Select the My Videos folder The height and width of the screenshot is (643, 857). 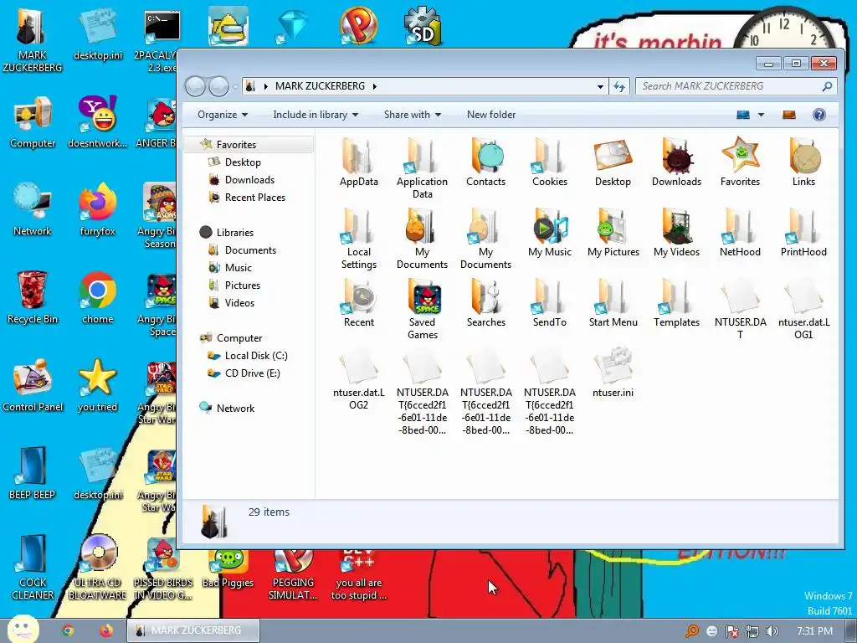(x=676, y=233)
